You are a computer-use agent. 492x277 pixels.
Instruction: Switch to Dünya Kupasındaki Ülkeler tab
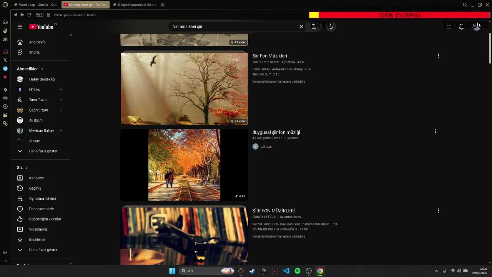click(x=135, y=5)
